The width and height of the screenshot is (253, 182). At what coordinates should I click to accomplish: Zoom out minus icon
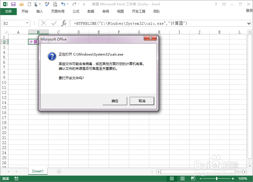pos(200,179)
